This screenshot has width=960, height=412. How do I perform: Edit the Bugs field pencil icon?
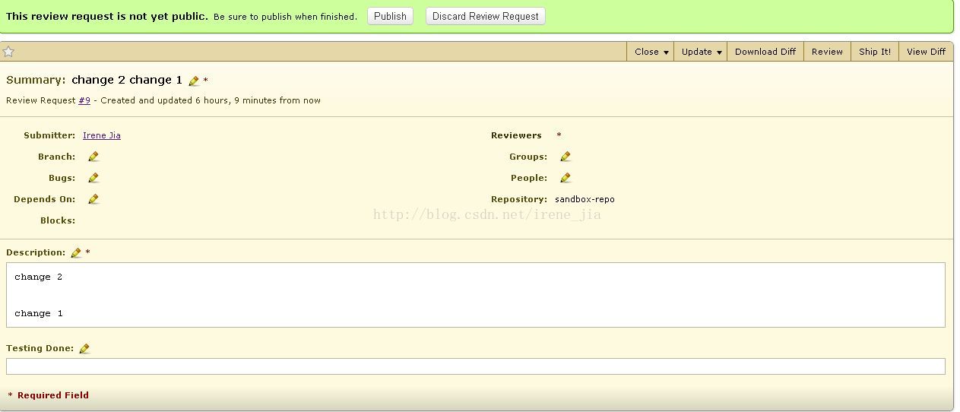[93, 178]
